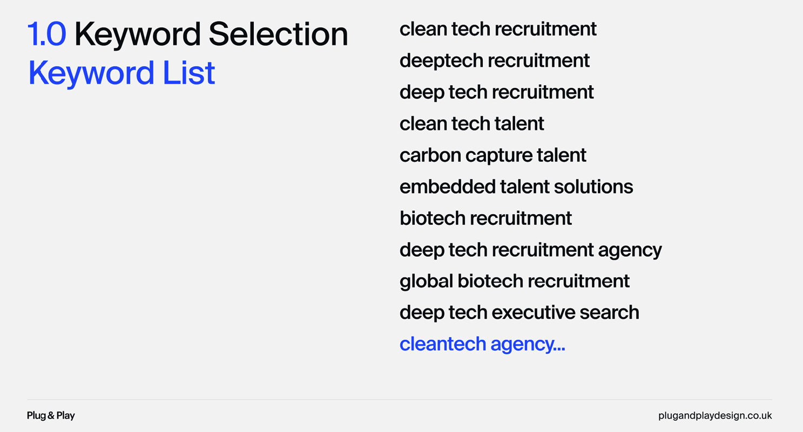Select 'clean tech talent' in the list
Screen dimensions: 803x432
pyautogui.click(x=471, y=124)
